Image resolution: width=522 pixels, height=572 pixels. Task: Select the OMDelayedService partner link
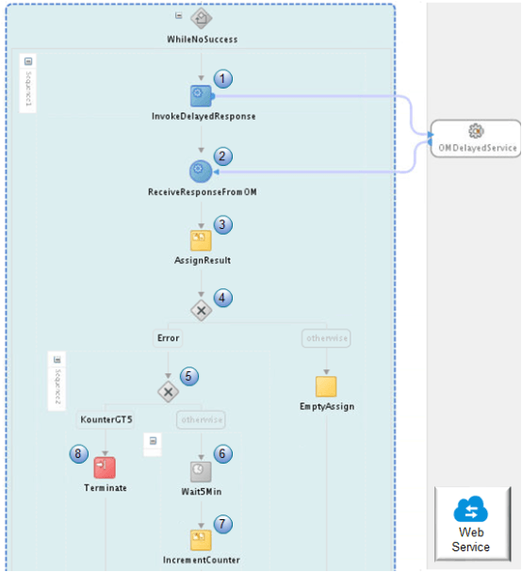tap(476, 139)
